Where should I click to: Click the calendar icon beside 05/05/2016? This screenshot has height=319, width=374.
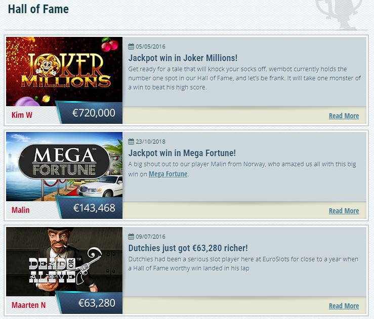[x=131, y=47]
